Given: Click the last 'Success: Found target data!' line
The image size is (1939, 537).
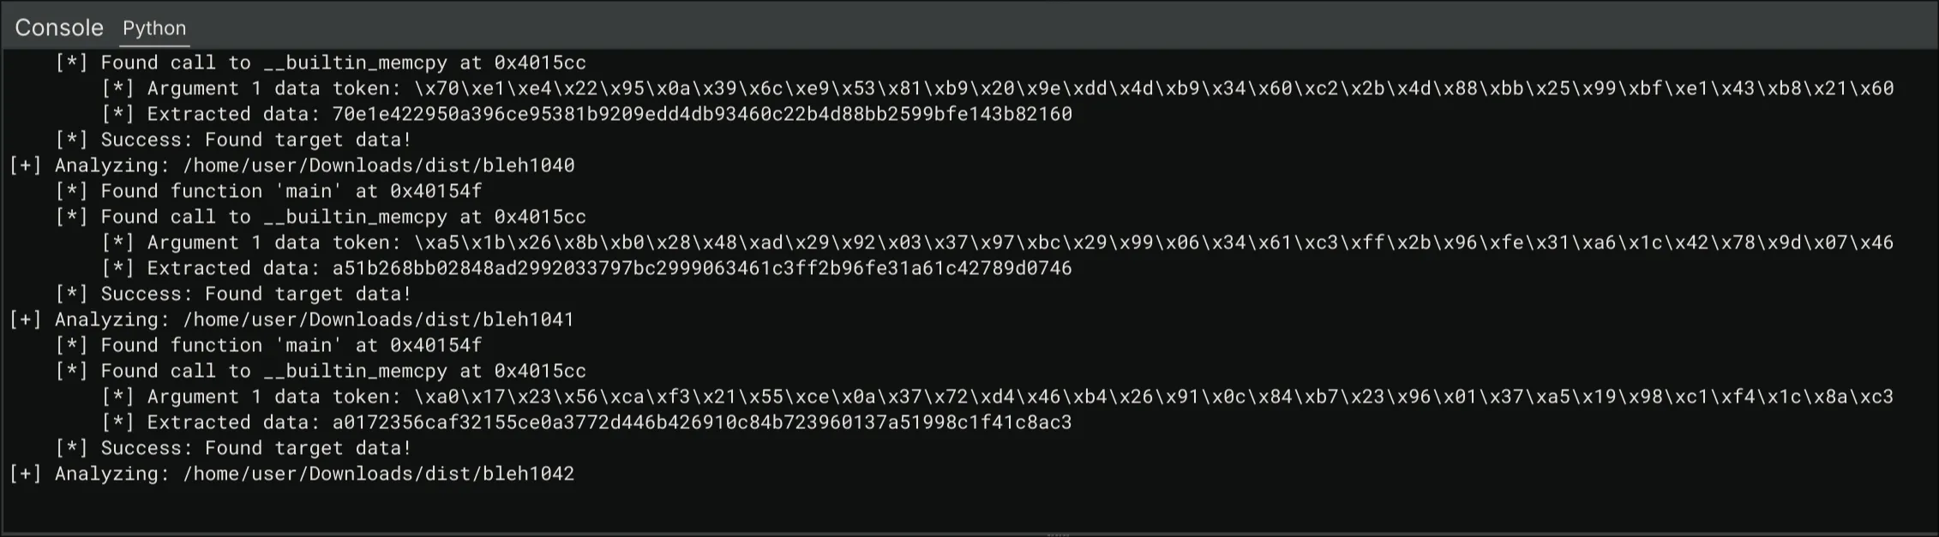Looking at the screenshot, I should (x=255, y=448).
